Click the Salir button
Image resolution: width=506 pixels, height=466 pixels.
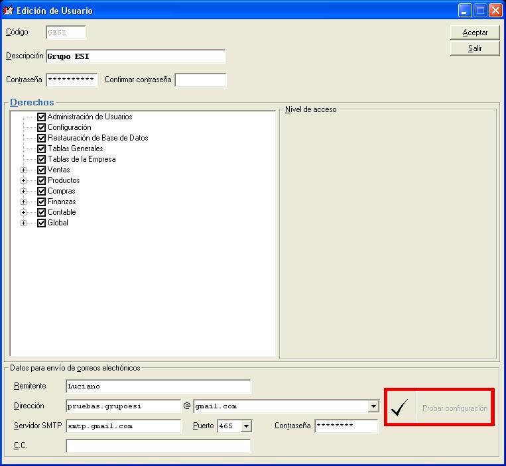(x=474, y=48)
